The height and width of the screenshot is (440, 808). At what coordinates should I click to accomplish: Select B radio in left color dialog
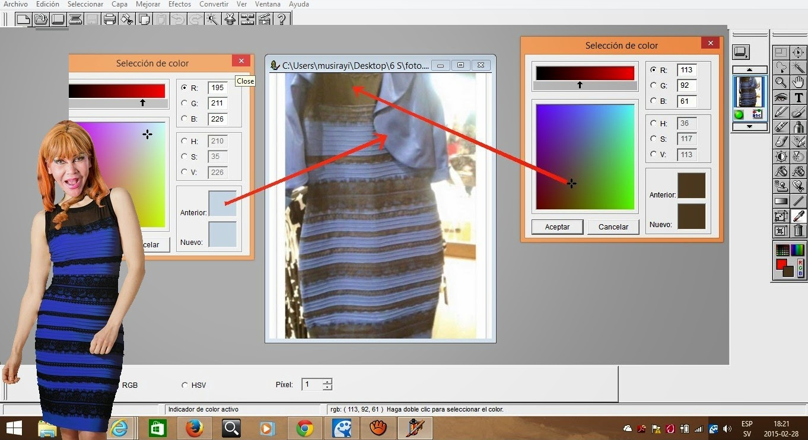184,119
